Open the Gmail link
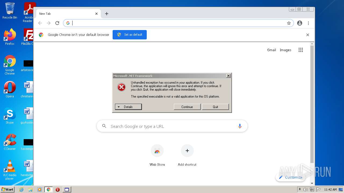The width and height of the screenshot is (344, 193). coord(271,50)
